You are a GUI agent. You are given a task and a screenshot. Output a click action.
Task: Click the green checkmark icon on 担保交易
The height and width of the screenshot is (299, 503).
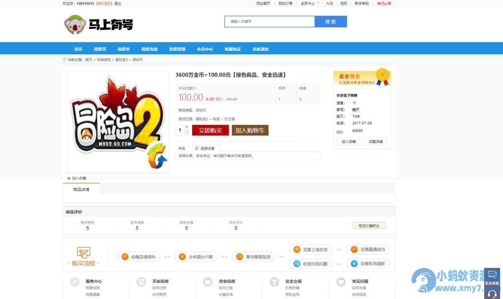pyautogui.click(x=197, y=148)
